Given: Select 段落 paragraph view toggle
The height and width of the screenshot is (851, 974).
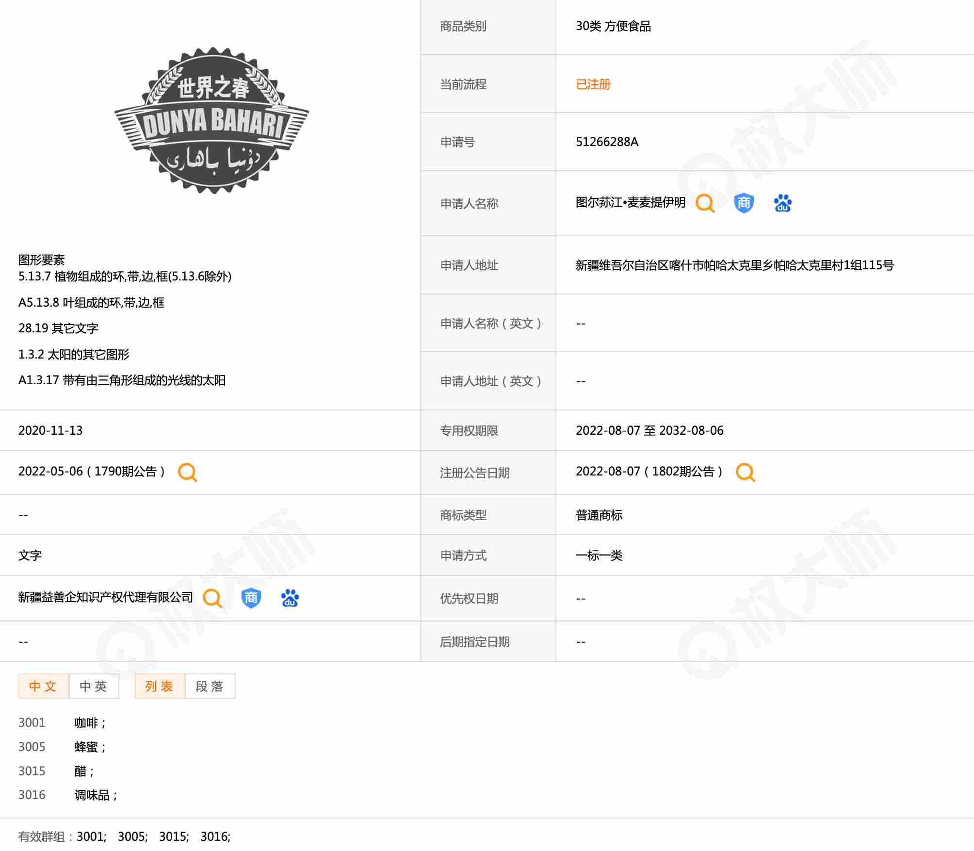Looking at the screenshot, I should (210, 686).
